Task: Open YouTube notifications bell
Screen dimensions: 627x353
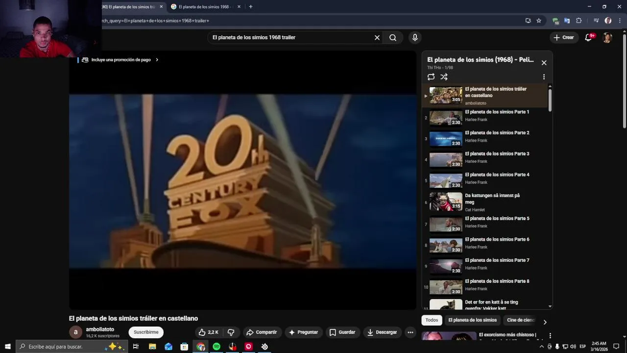Action: pyautogui.click(x=588, y=37)
